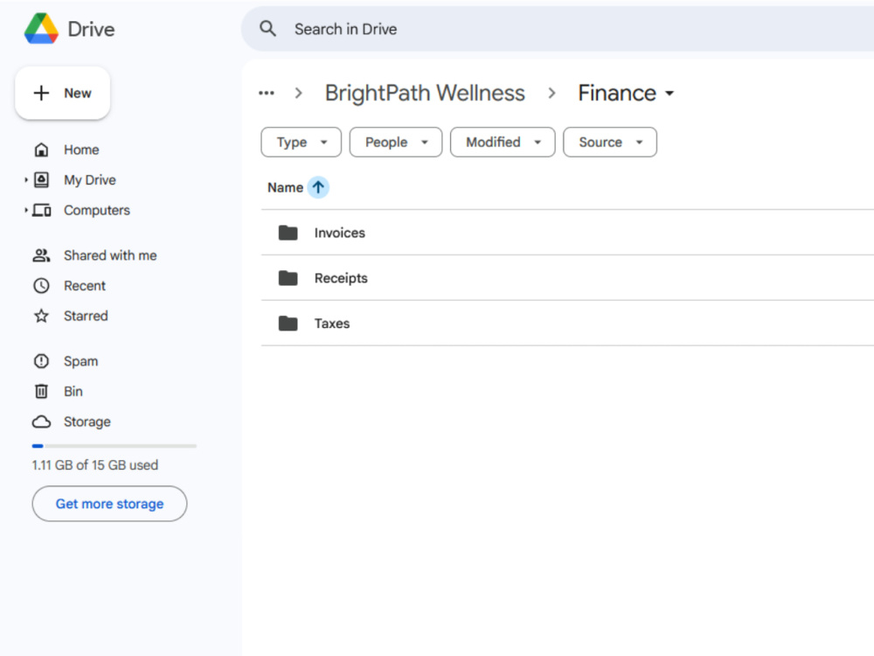Expand the My Drive tree arrow
The width and height of the screenshot is (874, 656).
[25, 179]
